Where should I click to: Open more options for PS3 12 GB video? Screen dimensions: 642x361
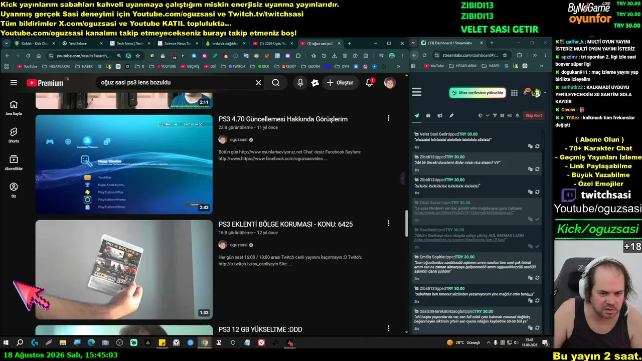[388, 328]
